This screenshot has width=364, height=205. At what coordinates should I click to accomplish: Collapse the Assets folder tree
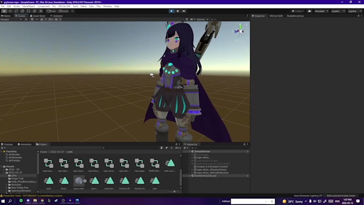(x=2, y=166)
